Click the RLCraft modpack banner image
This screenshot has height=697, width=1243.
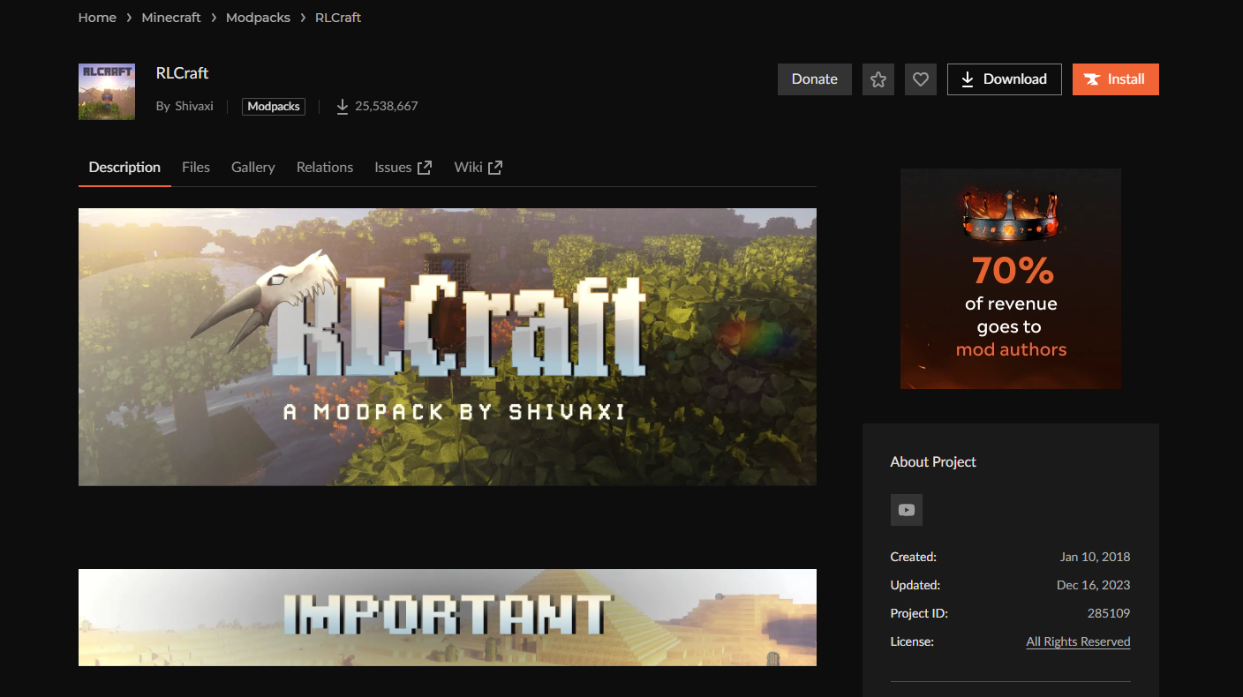pos(448,347)
